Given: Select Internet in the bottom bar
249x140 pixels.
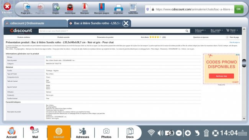Looking at the screenshot, I should (59, 133).
